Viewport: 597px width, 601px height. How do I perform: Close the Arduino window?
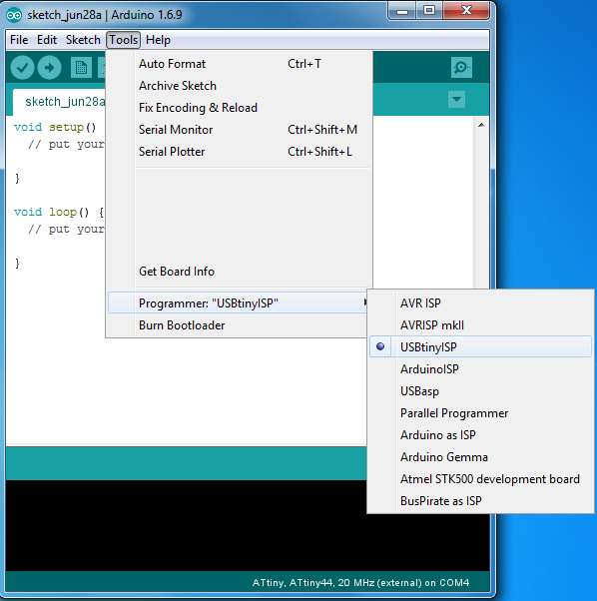(x=466, y=11)
